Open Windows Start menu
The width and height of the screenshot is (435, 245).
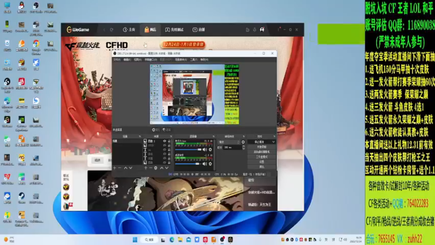[135, 240]
